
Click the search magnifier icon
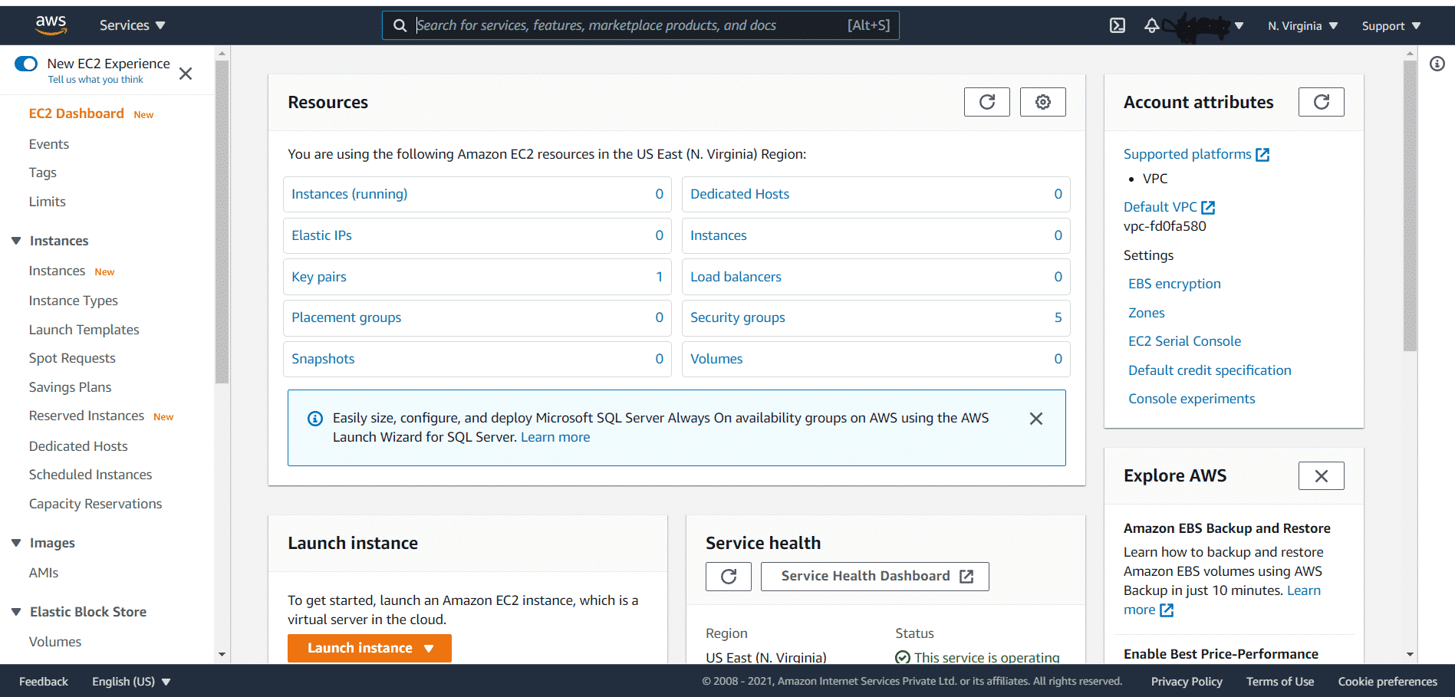400,25
